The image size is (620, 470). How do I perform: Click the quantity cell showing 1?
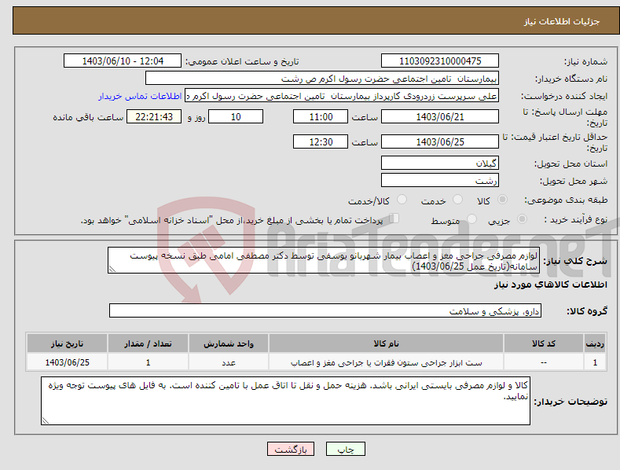coord(148,362)
